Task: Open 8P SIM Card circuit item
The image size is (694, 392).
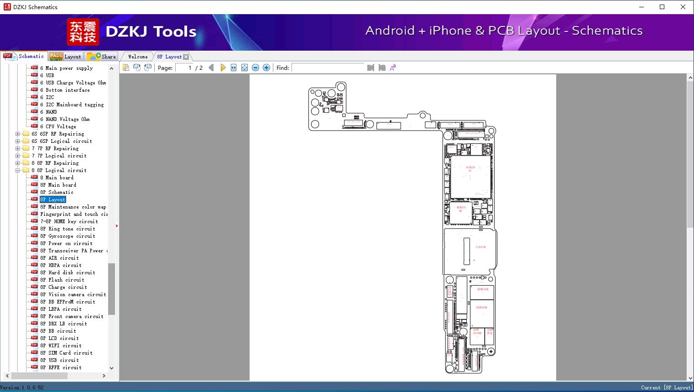Action: (x=66, y=353)
